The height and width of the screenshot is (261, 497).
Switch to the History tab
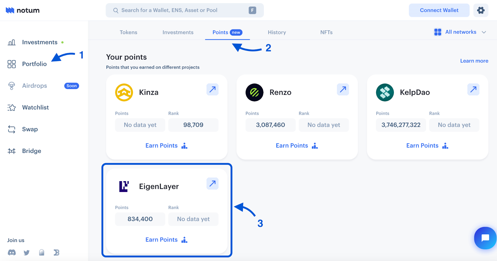click(277, 32)
